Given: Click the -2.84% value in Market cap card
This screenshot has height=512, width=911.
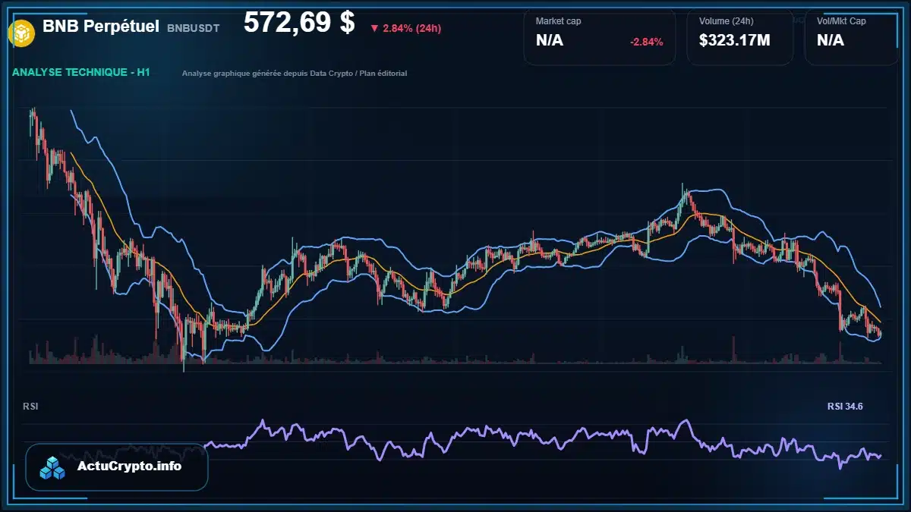Looking at the screenshot, I should click(647, 42).
